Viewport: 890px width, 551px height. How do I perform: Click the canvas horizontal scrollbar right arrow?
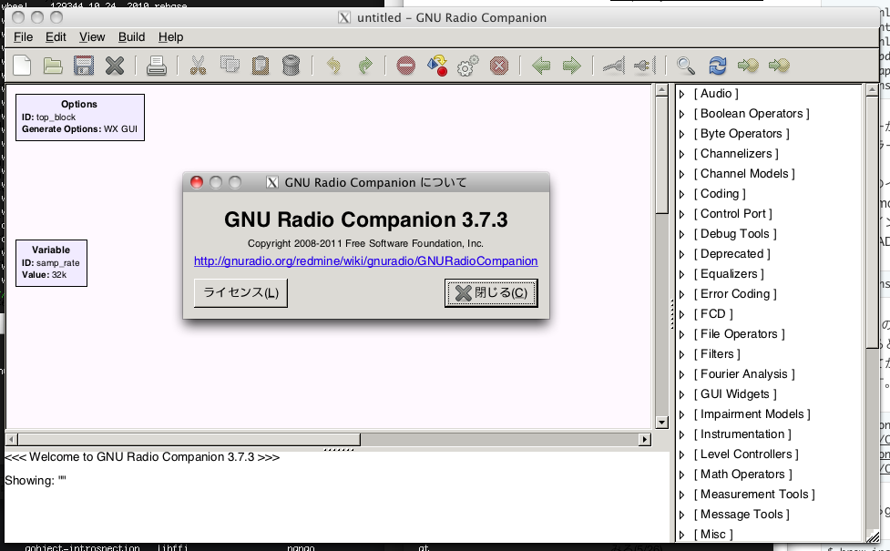[x=644, y=439]
